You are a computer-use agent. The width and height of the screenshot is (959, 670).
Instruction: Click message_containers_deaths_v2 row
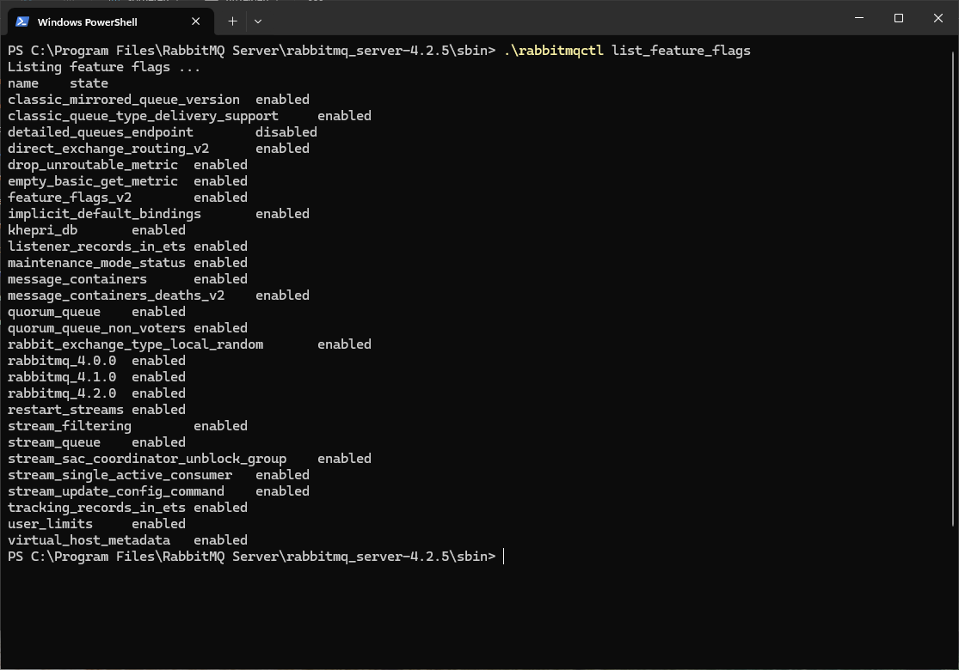click(x=158, y=295)
